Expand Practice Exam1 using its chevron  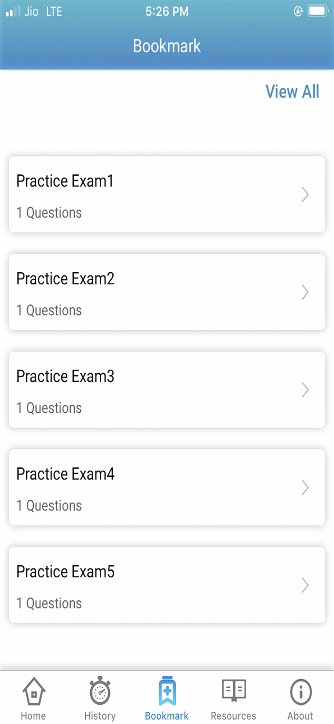(305, 195)
